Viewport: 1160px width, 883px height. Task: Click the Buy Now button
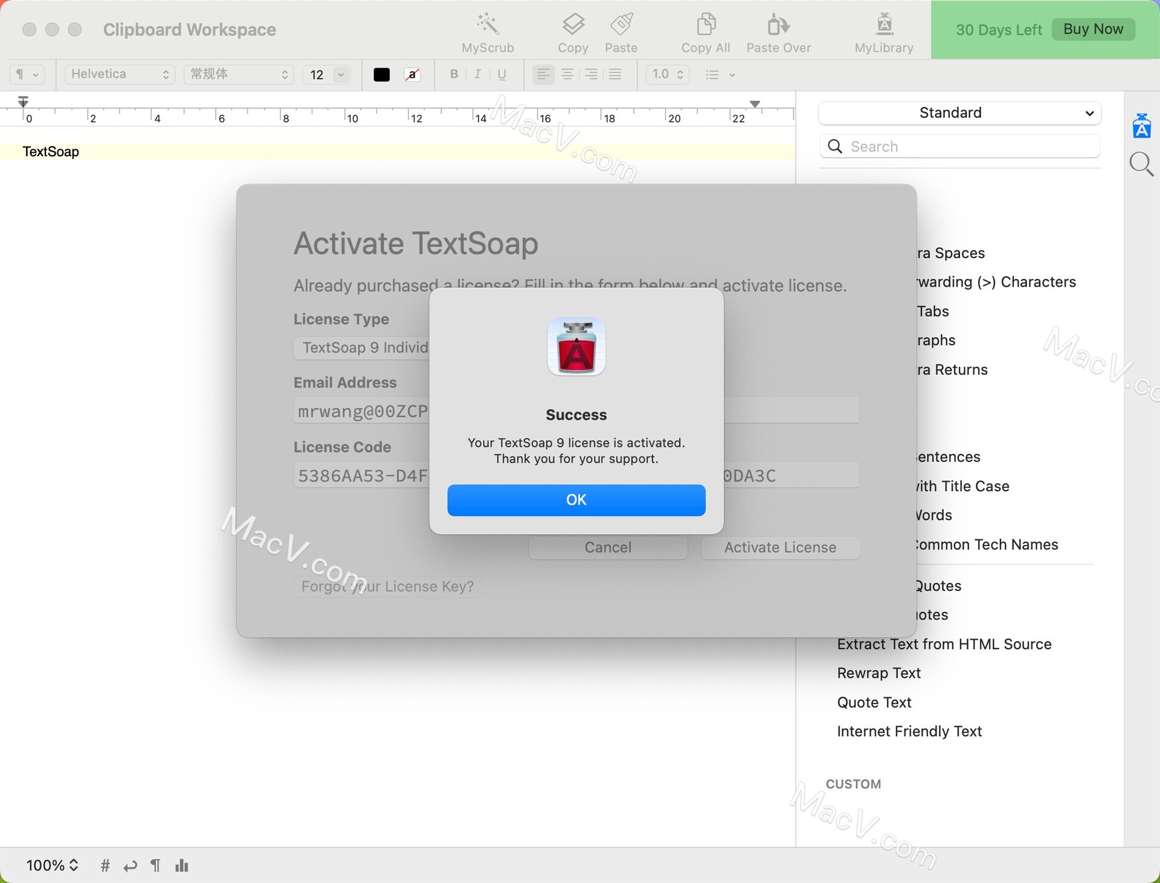pos(1093,29)
